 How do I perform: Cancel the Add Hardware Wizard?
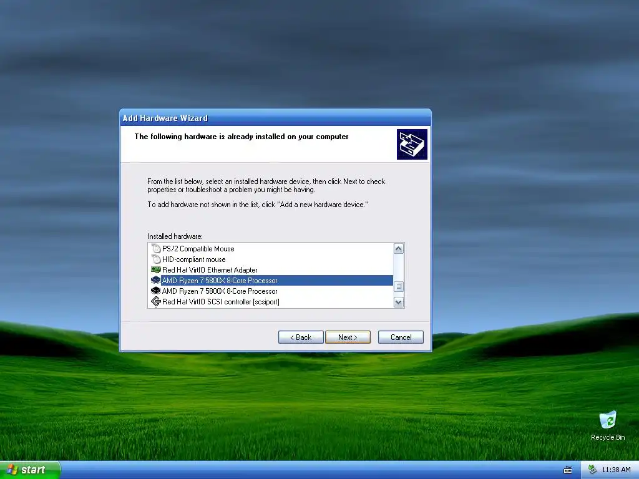coord(401,337)
